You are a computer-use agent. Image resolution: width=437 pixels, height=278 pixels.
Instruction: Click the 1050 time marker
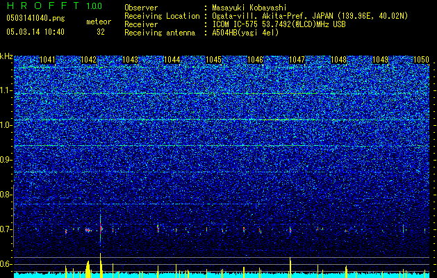click(422, 60)
